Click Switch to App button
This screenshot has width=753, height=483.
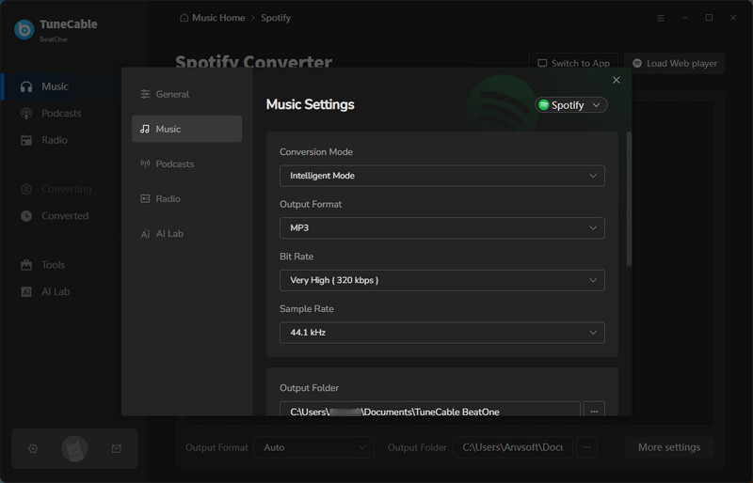pyautogui.click(x=573, y=63)
